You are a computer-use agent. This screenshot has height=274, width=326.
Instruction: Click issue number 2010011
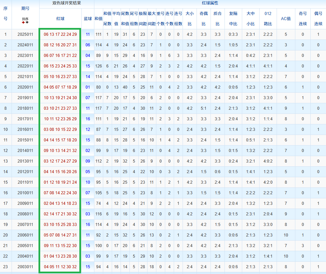click(x=25, y=193)
